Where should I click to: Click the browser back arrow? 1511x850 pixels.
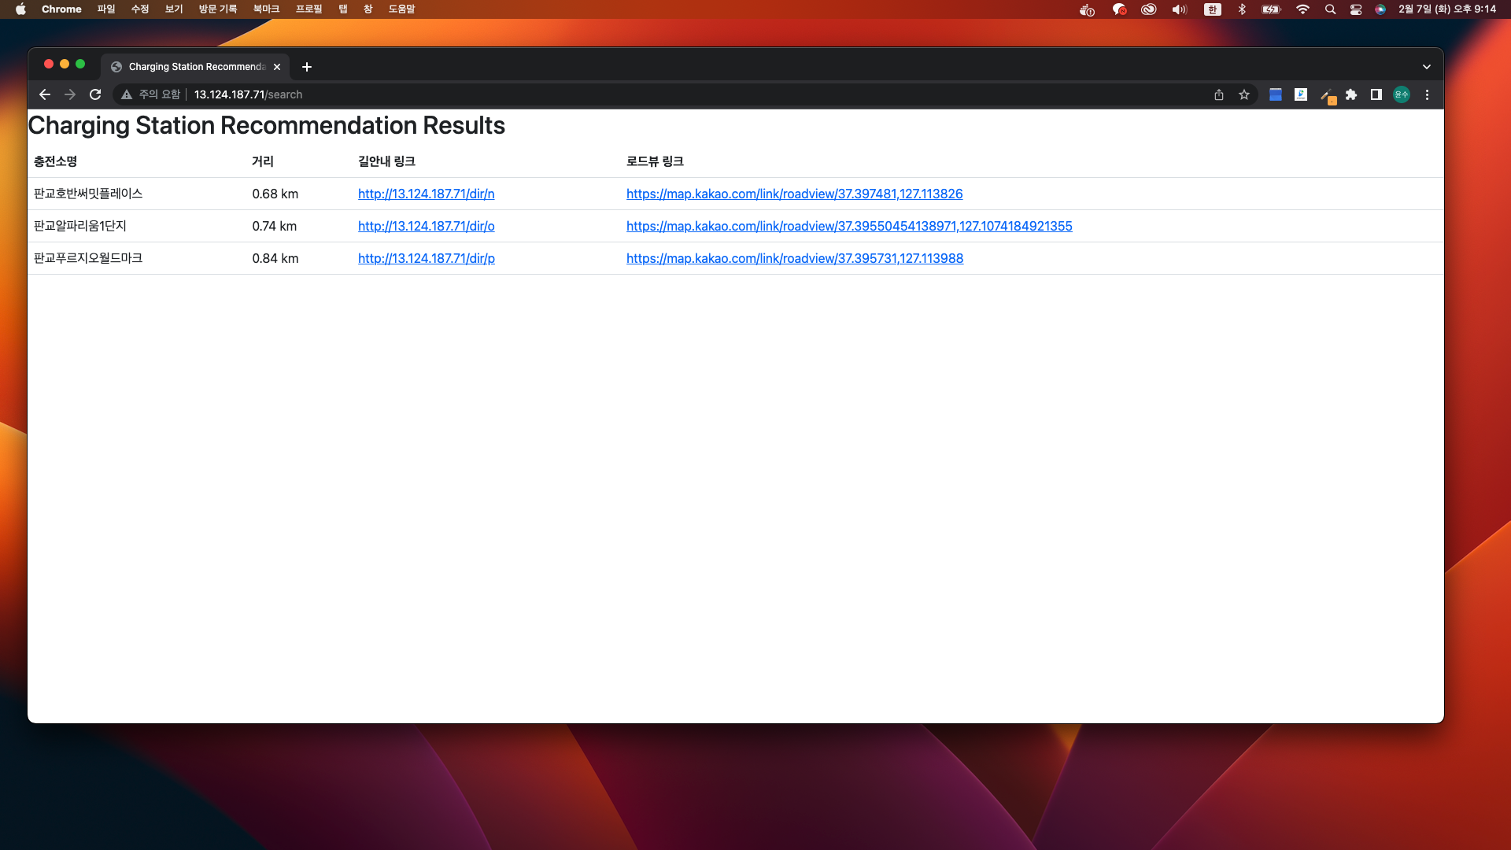coord(45,94)
